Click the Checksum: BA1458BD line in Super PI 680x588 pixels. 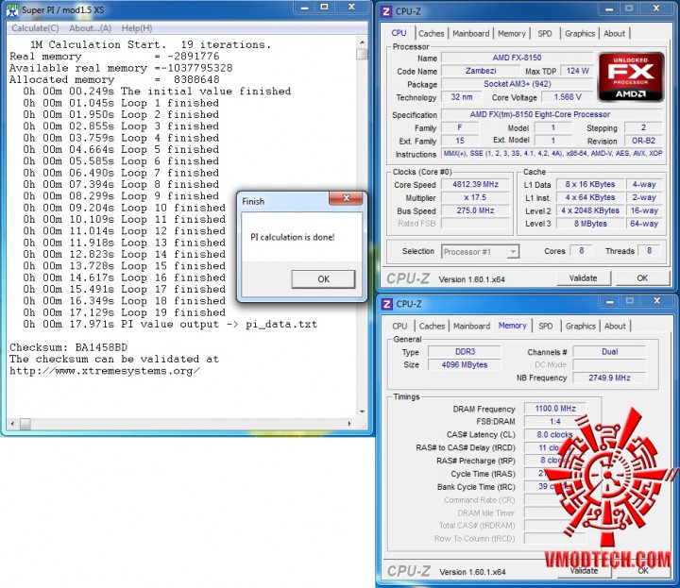tap(69, 347)
